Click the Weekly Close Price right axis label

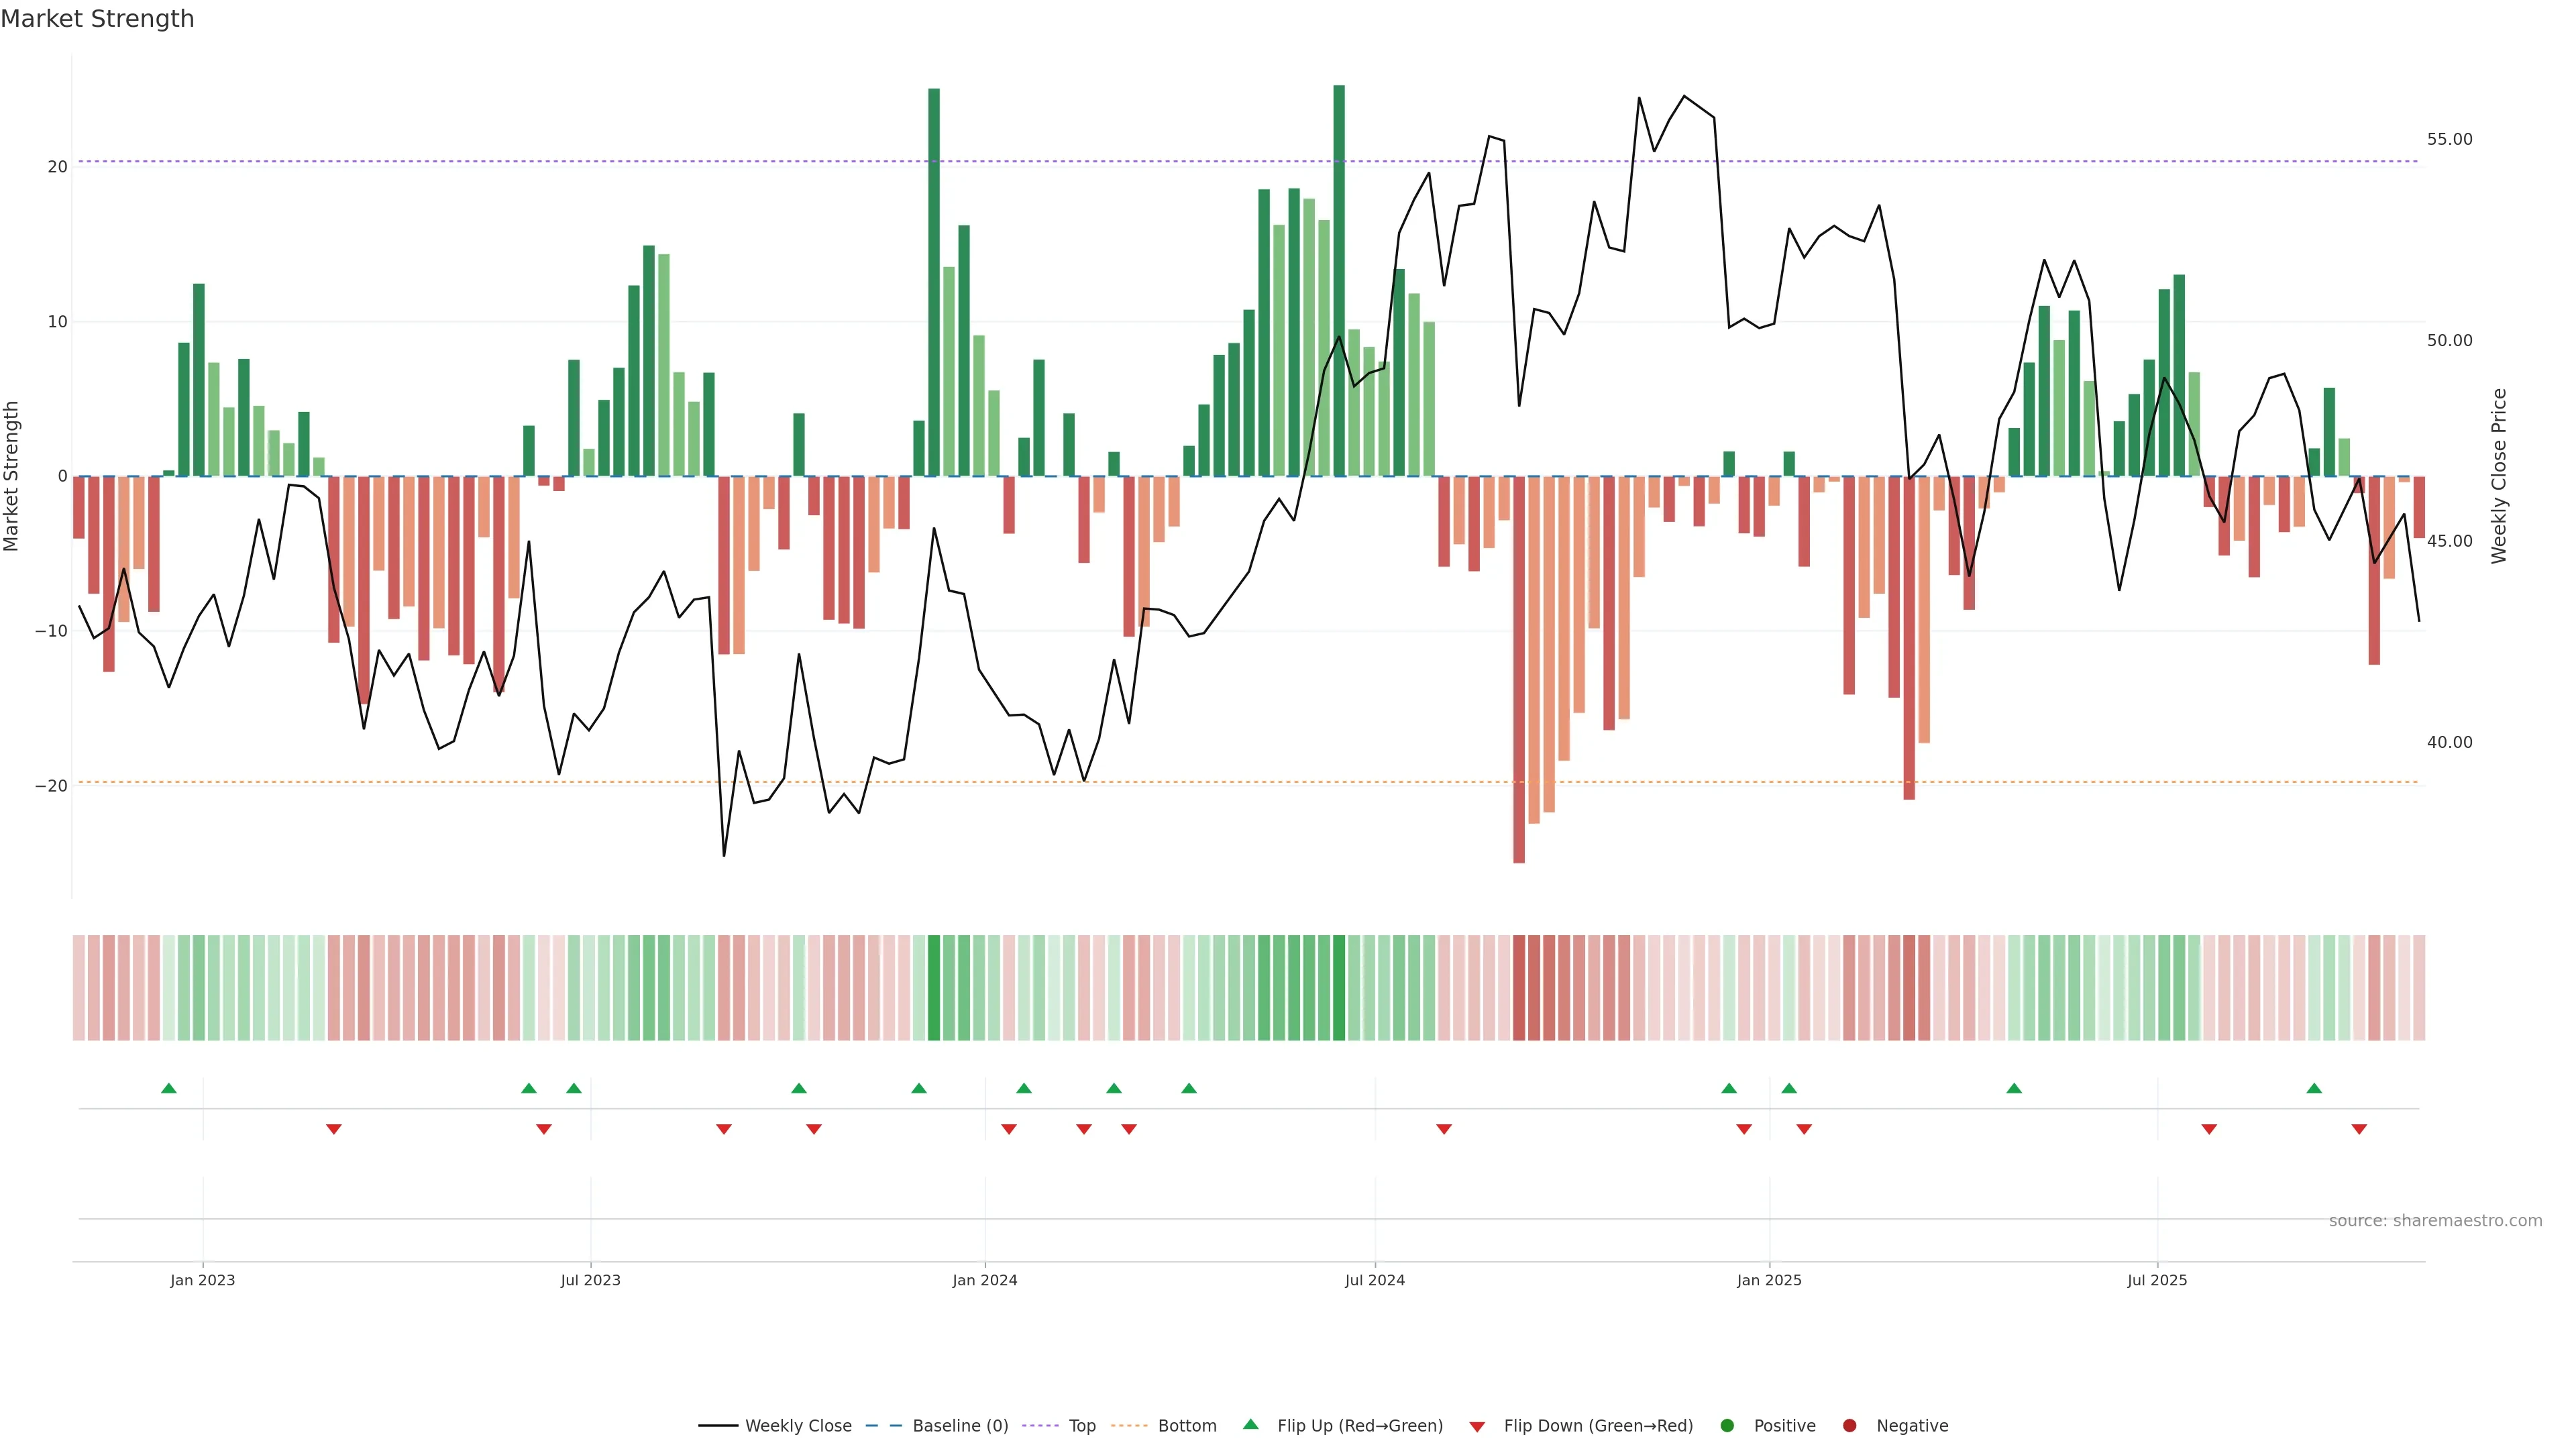click(x=2499, y=476)
